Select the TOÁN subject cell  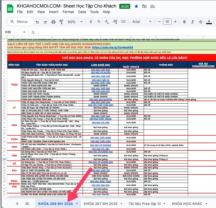coord(14,85)
